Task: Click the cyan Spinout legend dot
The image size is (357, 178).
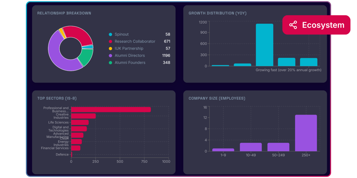Action: (x=110, y=34)
